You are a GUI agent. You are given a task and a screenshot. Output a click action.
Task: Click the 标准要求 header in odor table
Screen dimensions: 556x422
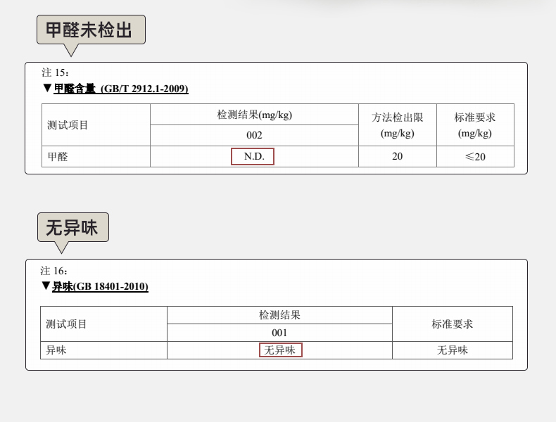452,324
